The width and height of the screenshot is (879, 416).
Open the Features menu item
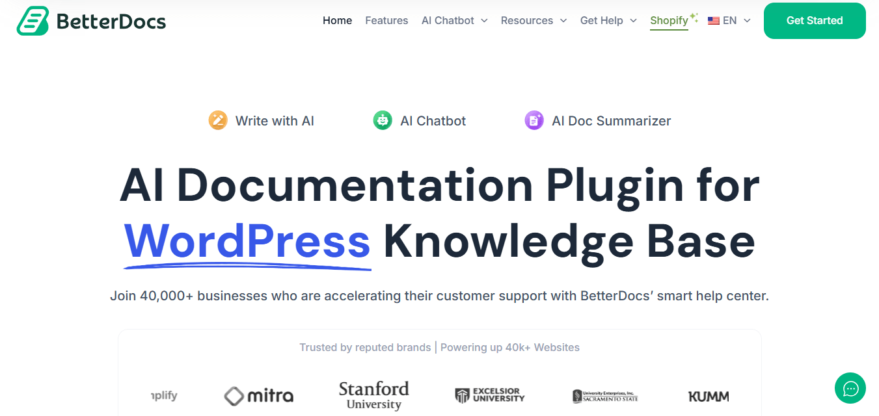(386, 21)
